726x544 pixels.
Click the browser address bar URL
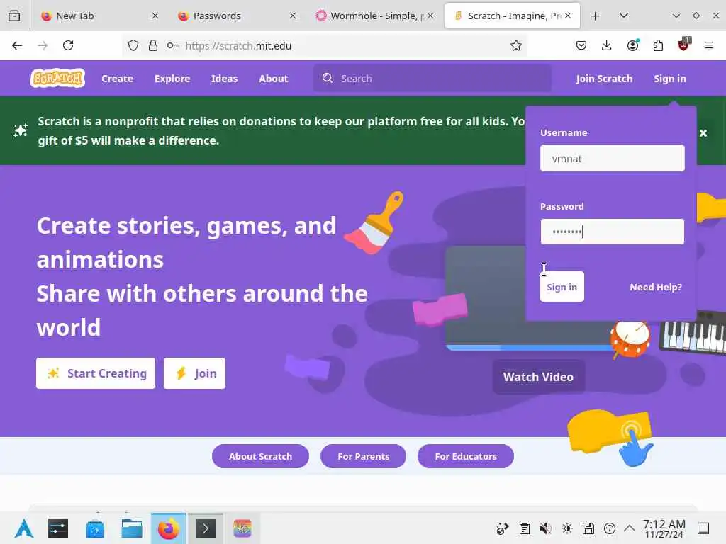coord(238,46)
